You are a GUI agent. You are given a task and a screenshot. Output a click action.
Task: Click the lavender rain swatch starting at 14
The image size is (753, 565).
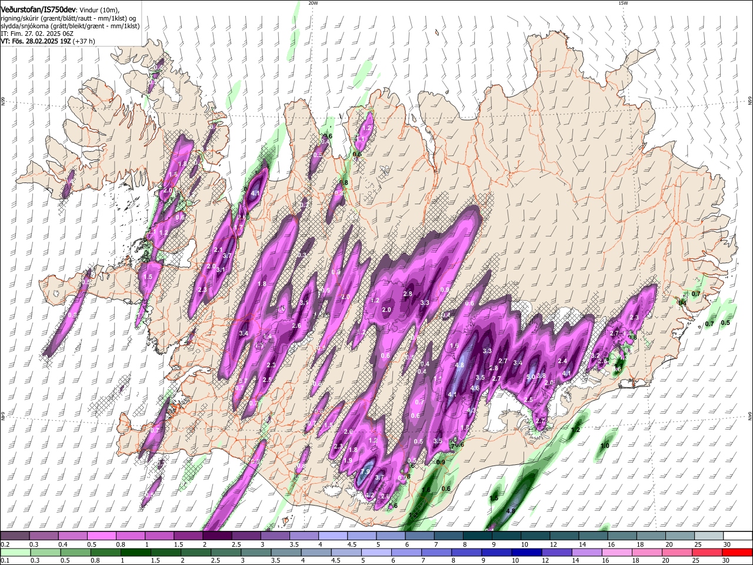587,552
